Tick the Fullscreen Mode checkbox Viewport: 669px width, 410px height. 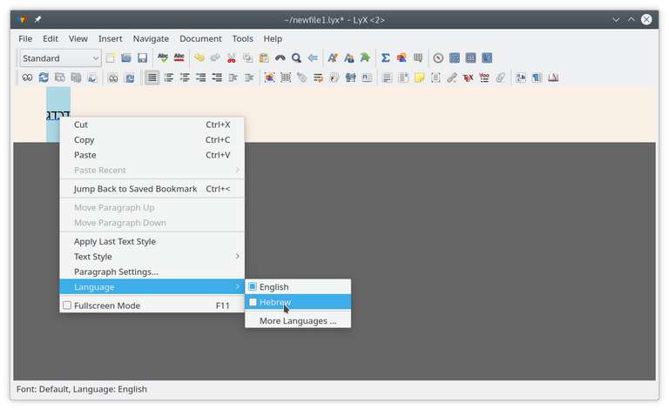[x=67, y=306]
